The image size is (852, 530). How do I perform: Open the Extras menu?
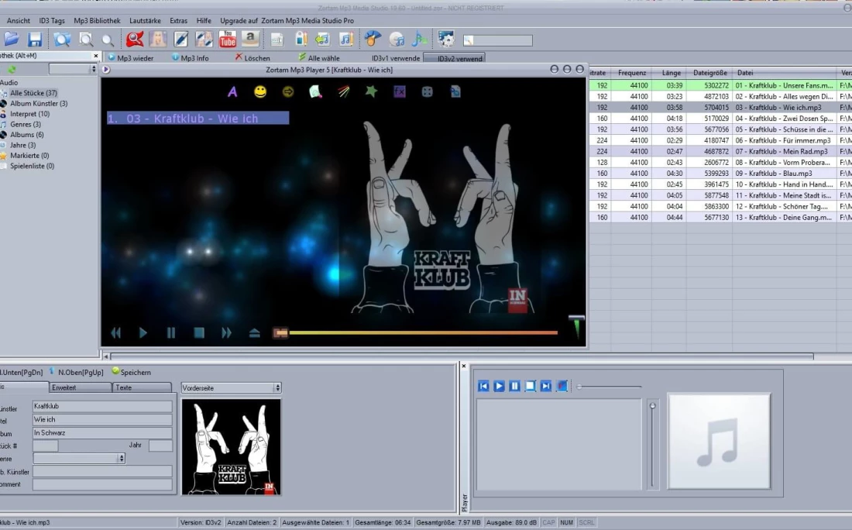[x=178, y=20]
